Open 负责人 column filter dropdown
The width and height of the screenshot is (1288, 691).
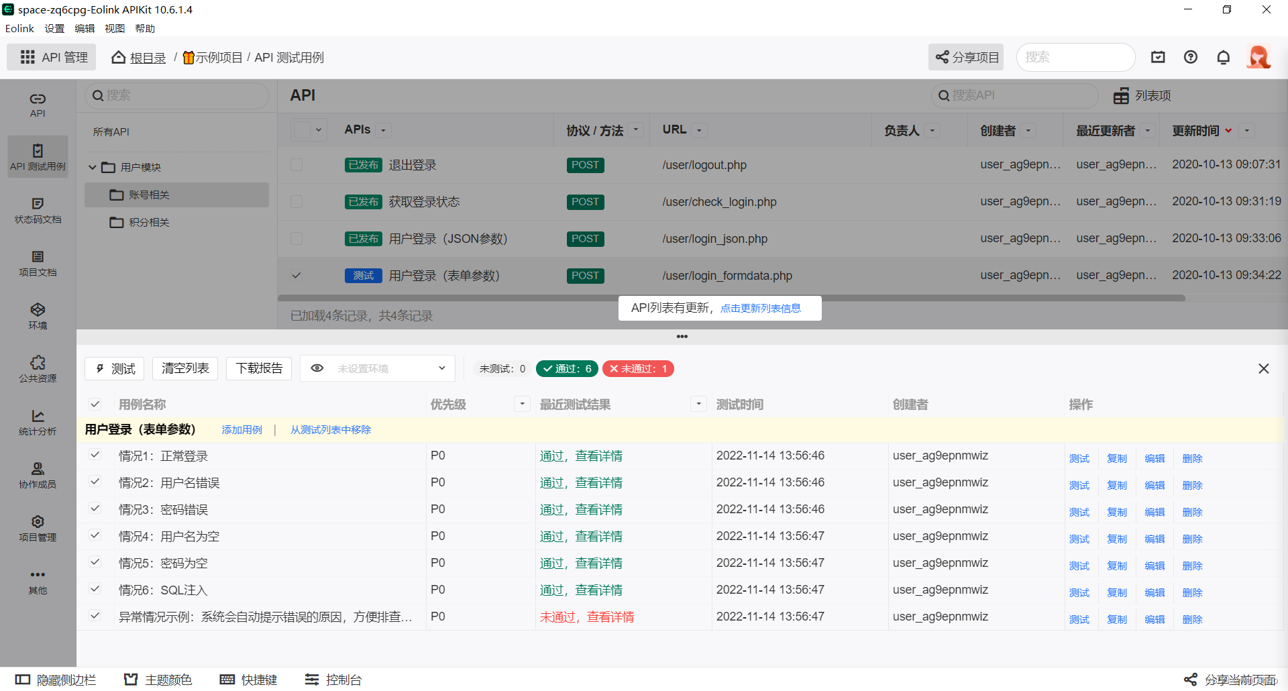coord(932,130)
